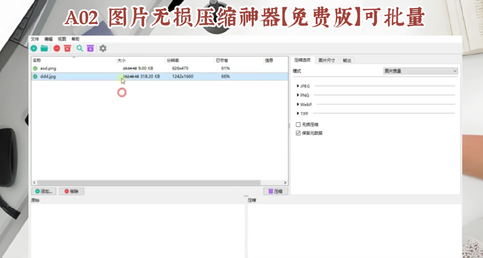Click the 318.20 KB size value
Screen dimensions: 483x258
150,76
